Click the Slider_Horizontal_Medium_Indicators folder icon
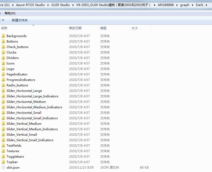Viewport: 212px width, 172px height. pos(3,107)
